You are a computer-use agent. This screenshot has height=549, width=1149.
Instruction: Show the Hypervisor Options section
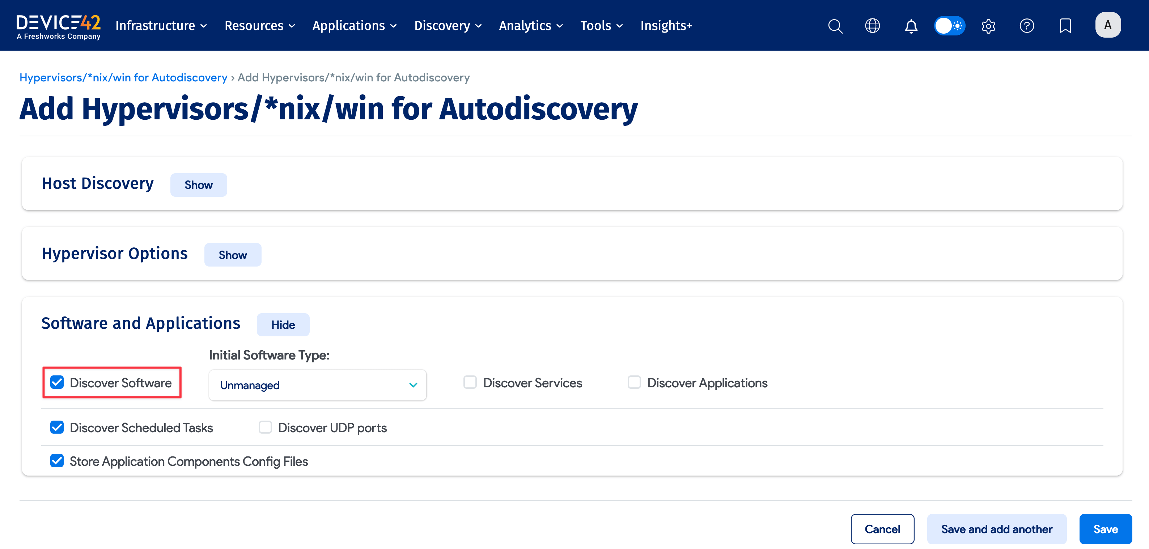coord(232,255)
